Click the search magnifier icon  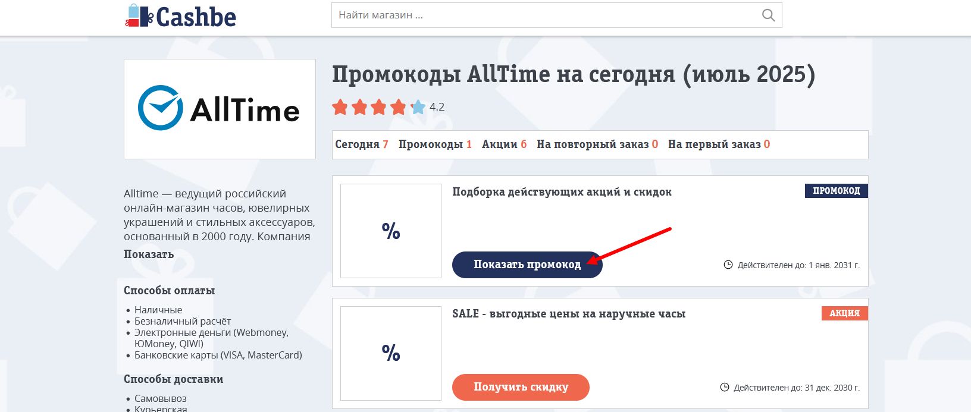click(768, 15)
